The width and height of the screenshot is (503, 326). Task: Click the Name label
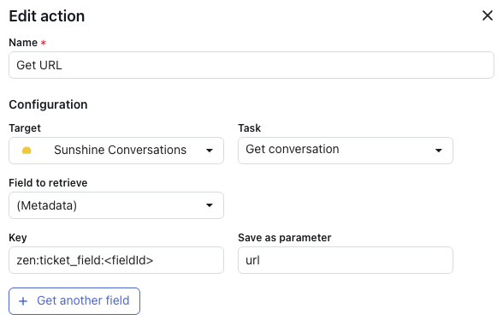coord(23,43)
